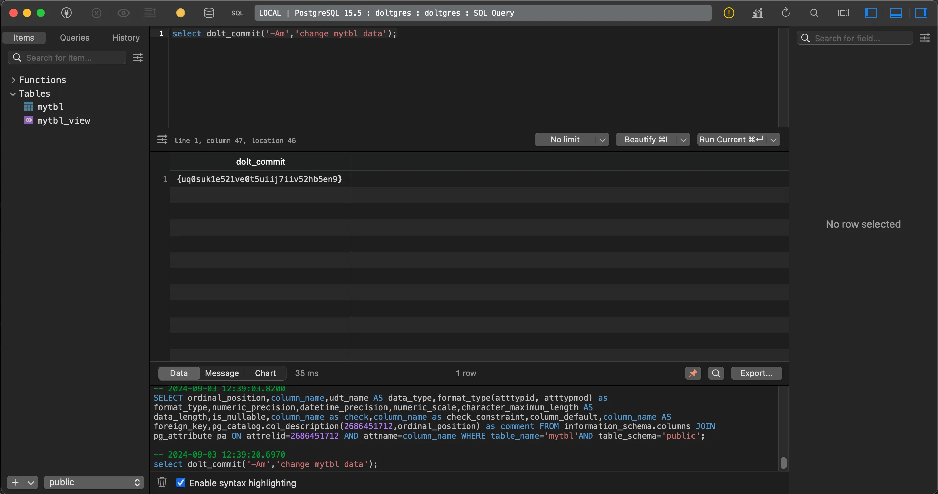The image size is (938, 494).
Task: Switch to the Queries tab in sidebar
Action: click(74, 38)
